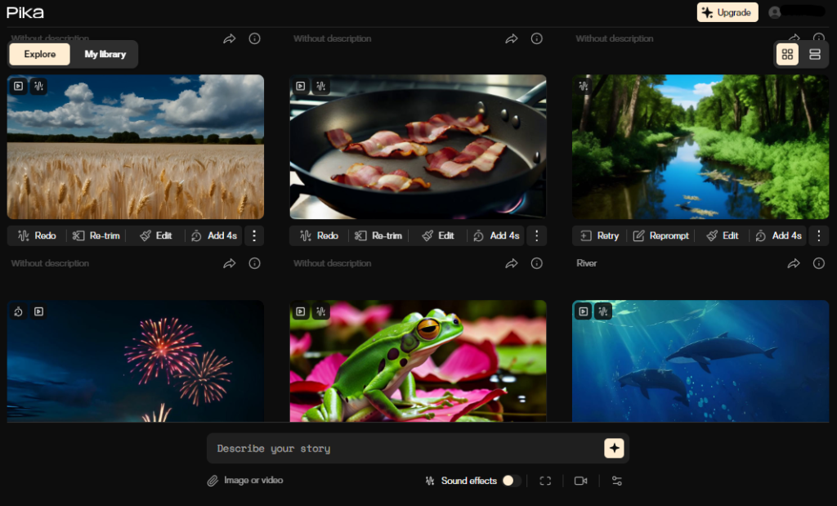Open the paperclip Image or video attachment
Screen dimensions: 837x506
coord(245,481)
